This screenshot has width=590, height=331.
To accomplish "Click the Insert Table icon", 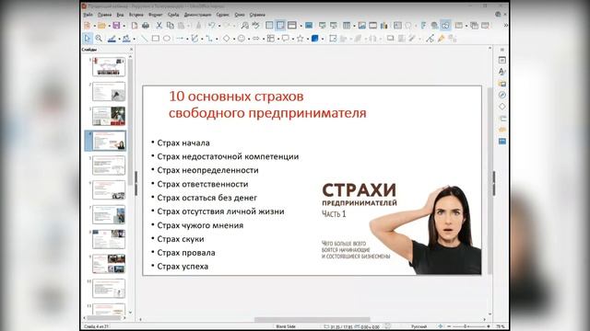I will tap(347, 25).
